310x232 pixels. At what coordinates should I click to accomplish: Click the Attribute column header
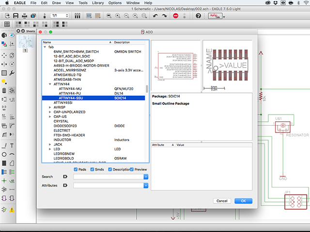click(163, 145)
